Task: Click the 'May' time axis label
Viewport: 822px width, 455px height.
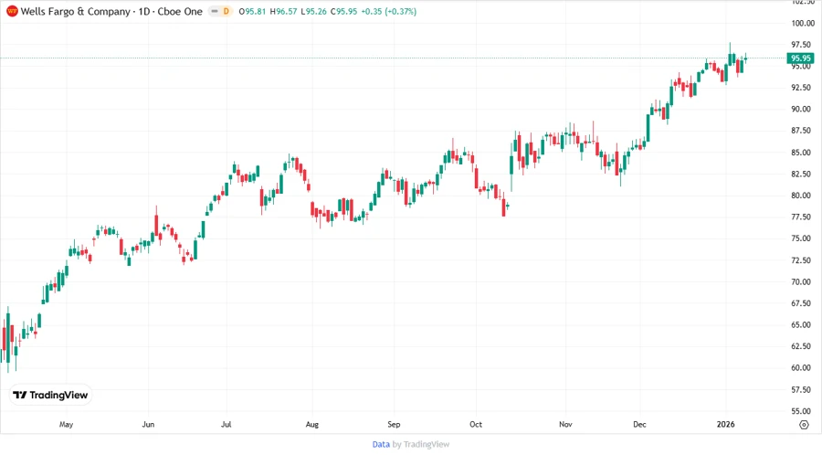Action: click(x=66, y=424)
